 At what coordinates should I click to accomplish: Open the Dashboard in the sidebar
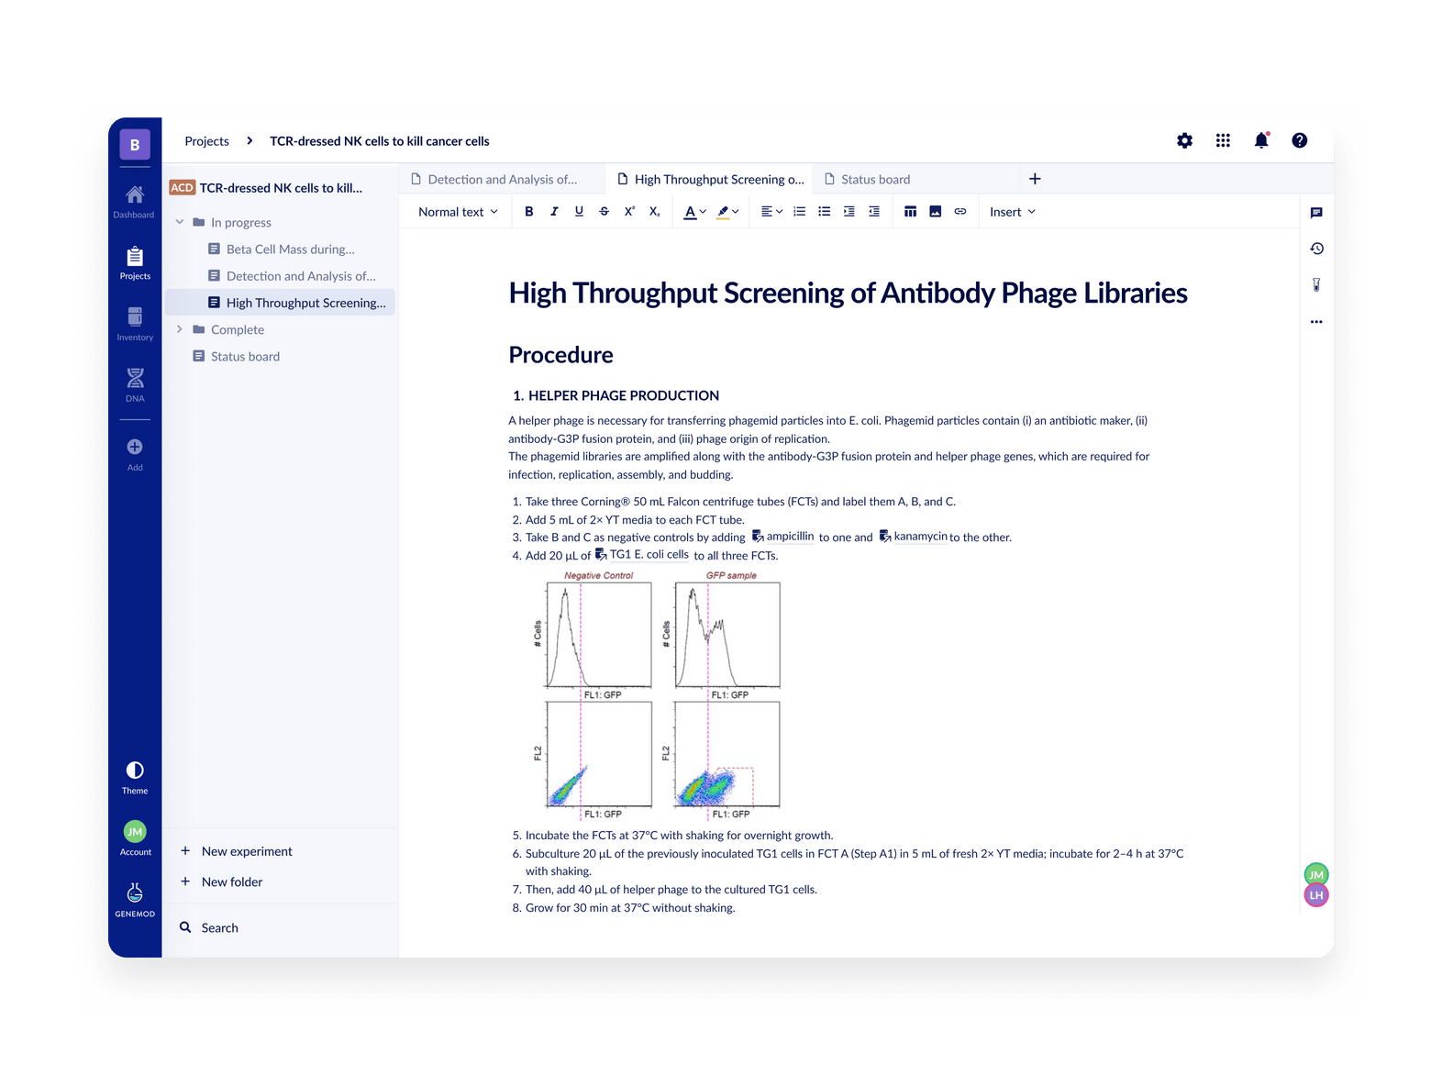[134, 201]
